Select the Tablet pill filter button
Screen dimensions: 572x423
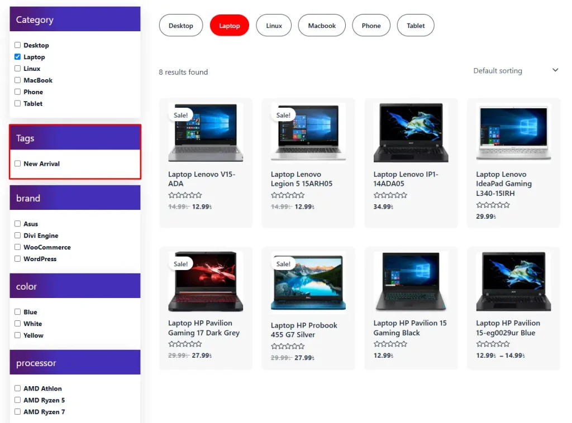coord(416,26)
